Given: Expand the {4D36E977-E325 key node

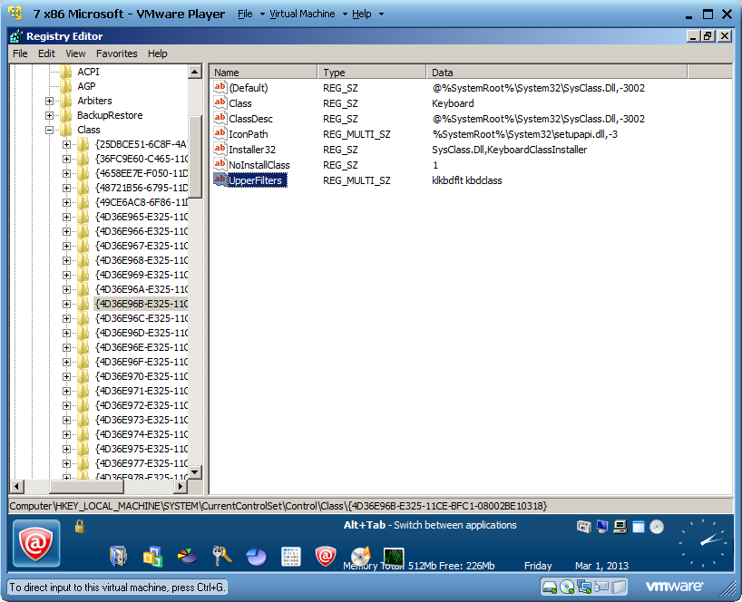Looking at the screenshot, I should pyautogui.click(x=67, y=463).
